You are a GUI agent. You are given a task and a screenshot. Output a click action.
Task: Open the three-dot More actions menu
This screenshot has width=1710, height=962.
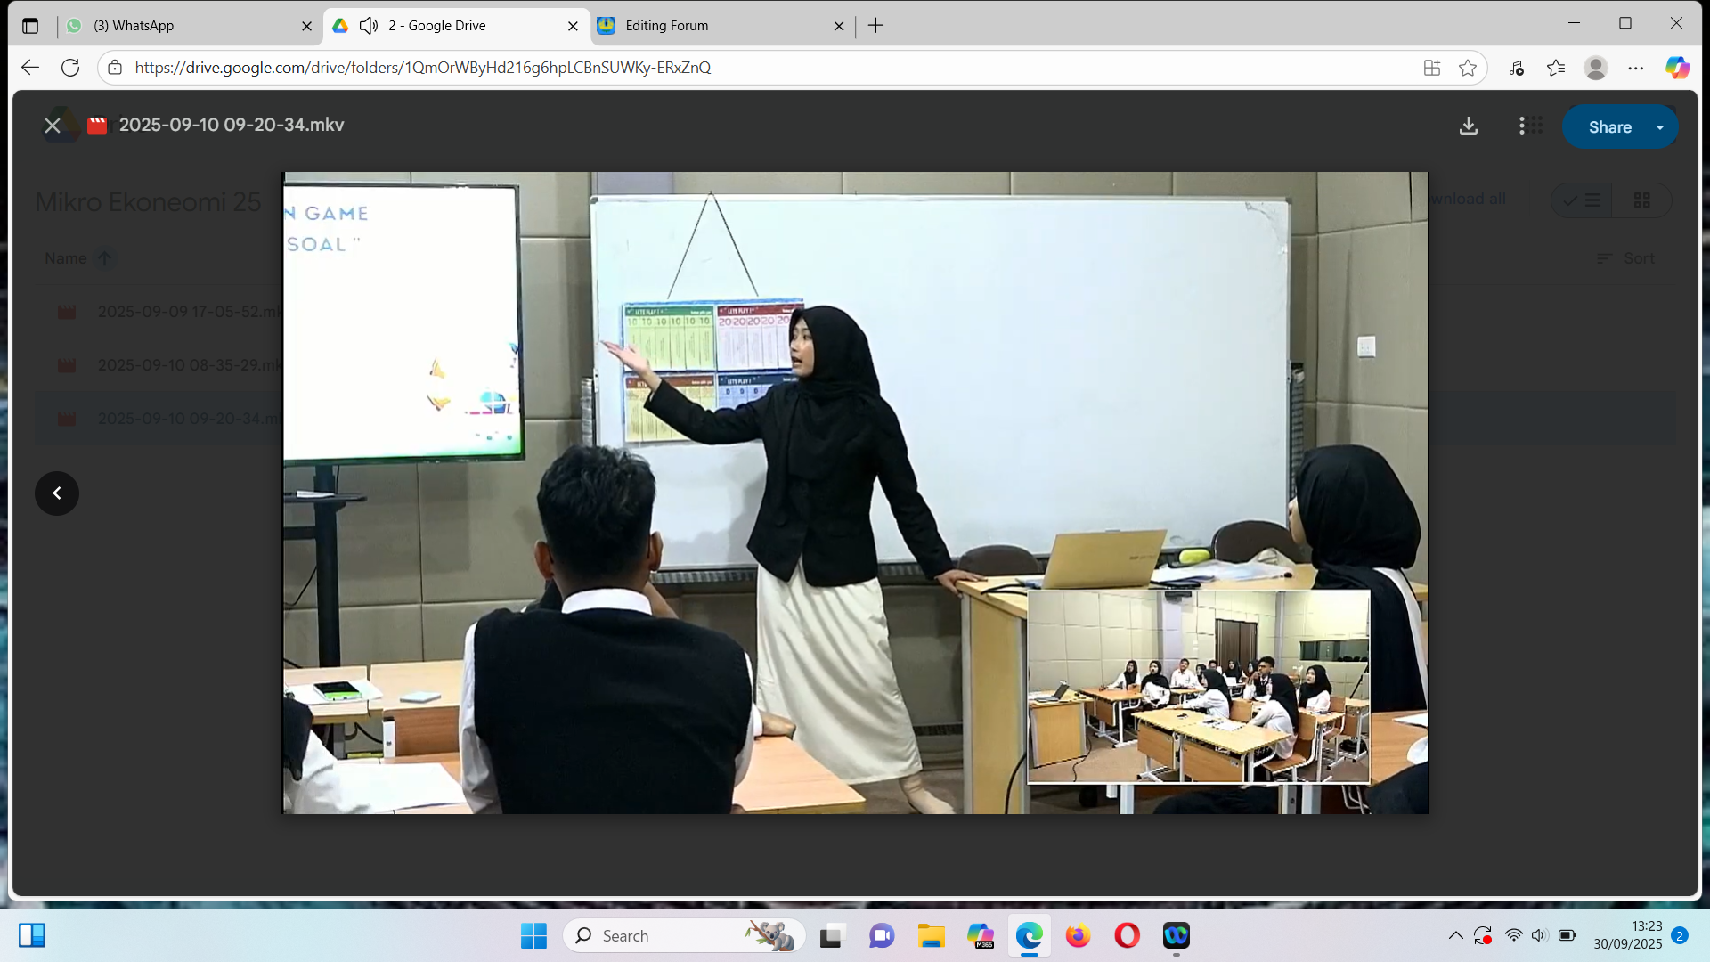[x=1521, y=126]
